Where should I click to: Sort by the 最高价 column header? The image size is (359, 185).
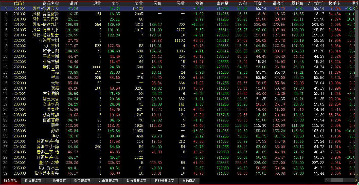point(279,3)
